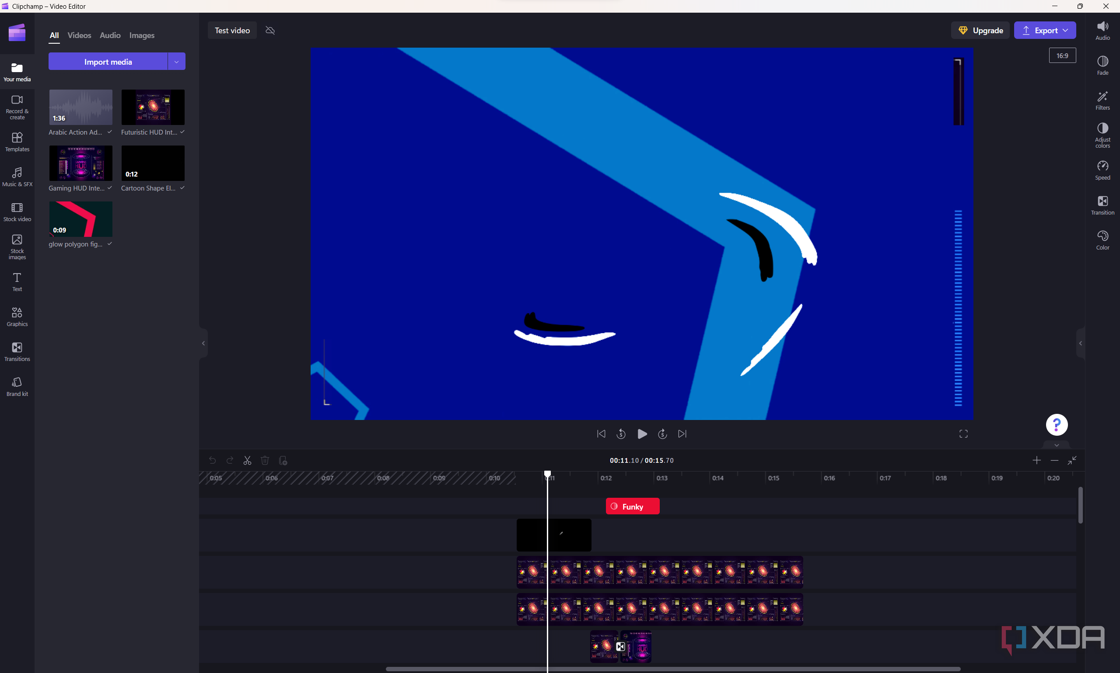Image resolution: width=1120 pixels, height=673 pixels.
Task: Open the Graphics sidebar section
Action: click(x=17, y=316)
